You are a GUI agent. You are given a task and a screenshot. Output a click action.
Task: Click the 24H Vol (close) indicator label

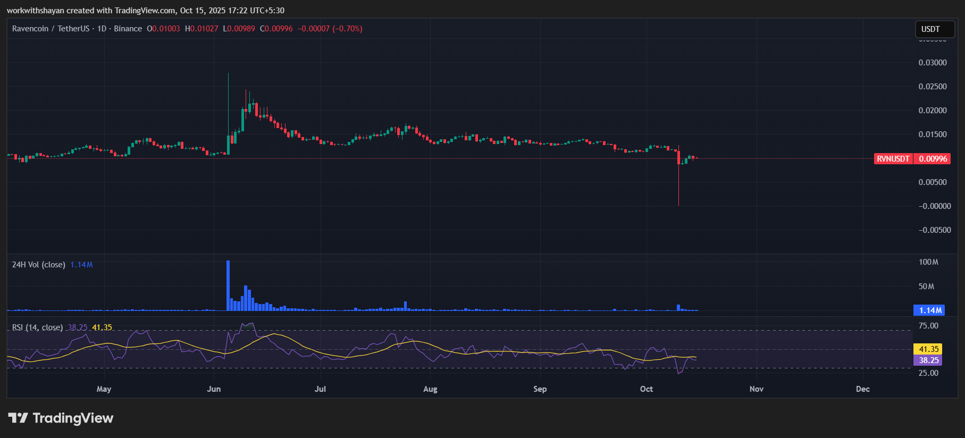click(39, 265)
